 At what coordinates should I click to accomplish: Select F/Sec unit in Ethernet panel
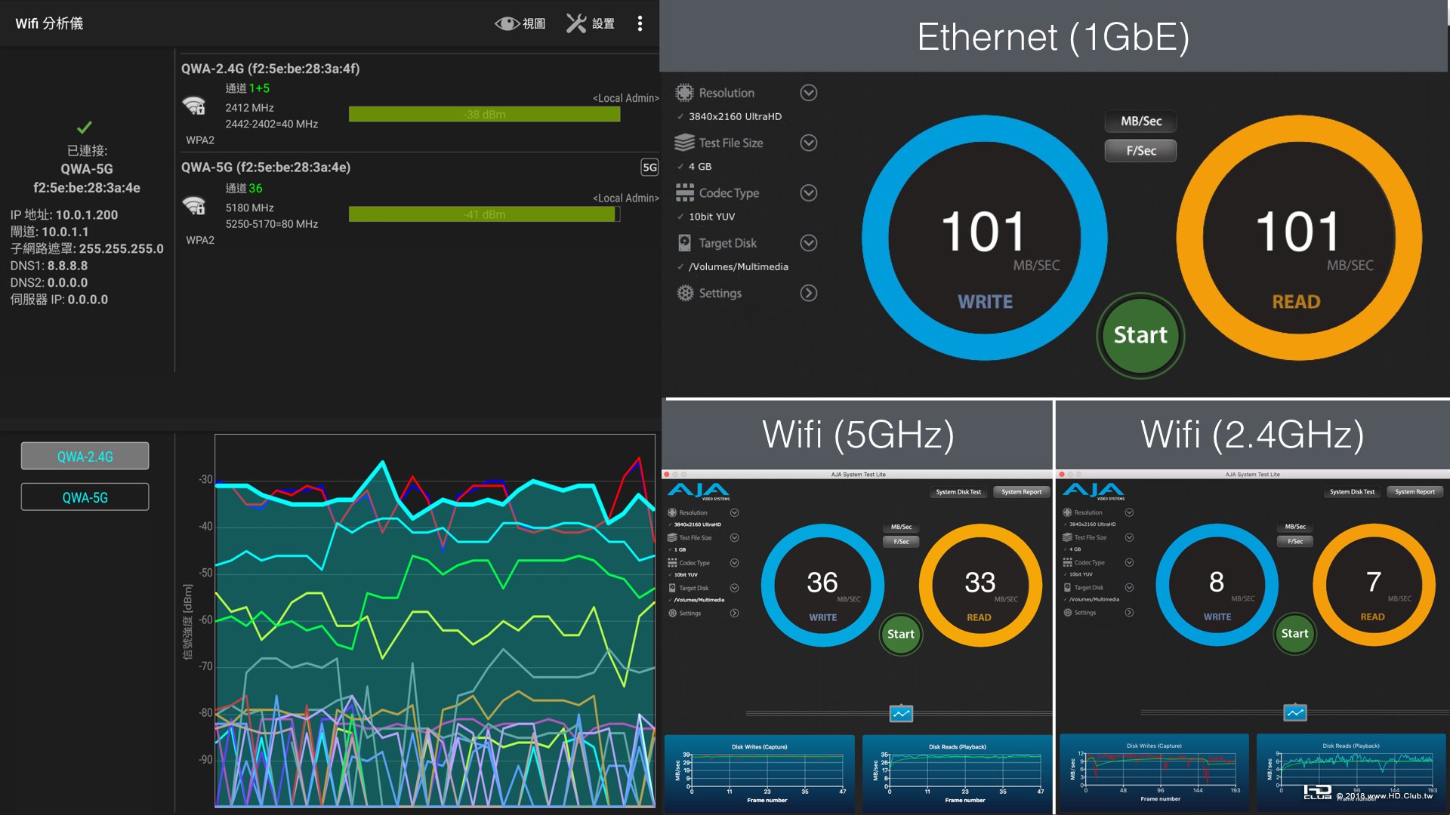[1140, 150]
